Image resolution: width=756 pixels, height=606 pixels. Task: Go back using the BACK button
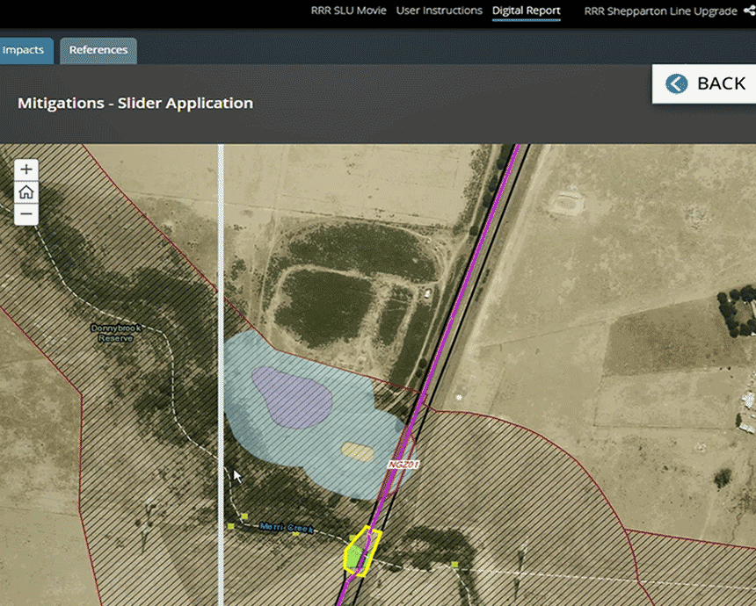[x=704, y=83]
